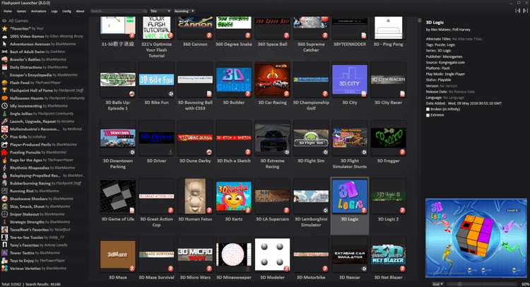Screen dimensions: 530x287
Task: Open the Home tab
Action: 8,11
